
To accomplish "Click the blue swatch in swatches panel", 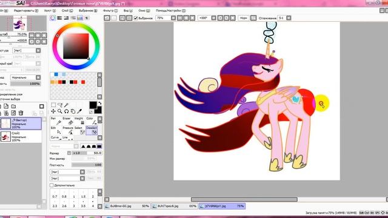I will 56,74.
